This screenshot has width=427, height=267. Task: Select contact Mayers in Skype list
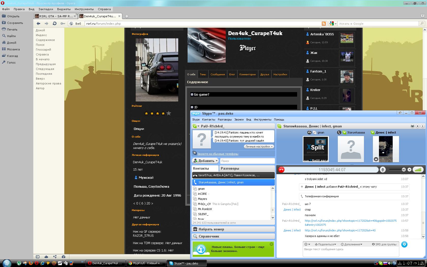[203, 199]
